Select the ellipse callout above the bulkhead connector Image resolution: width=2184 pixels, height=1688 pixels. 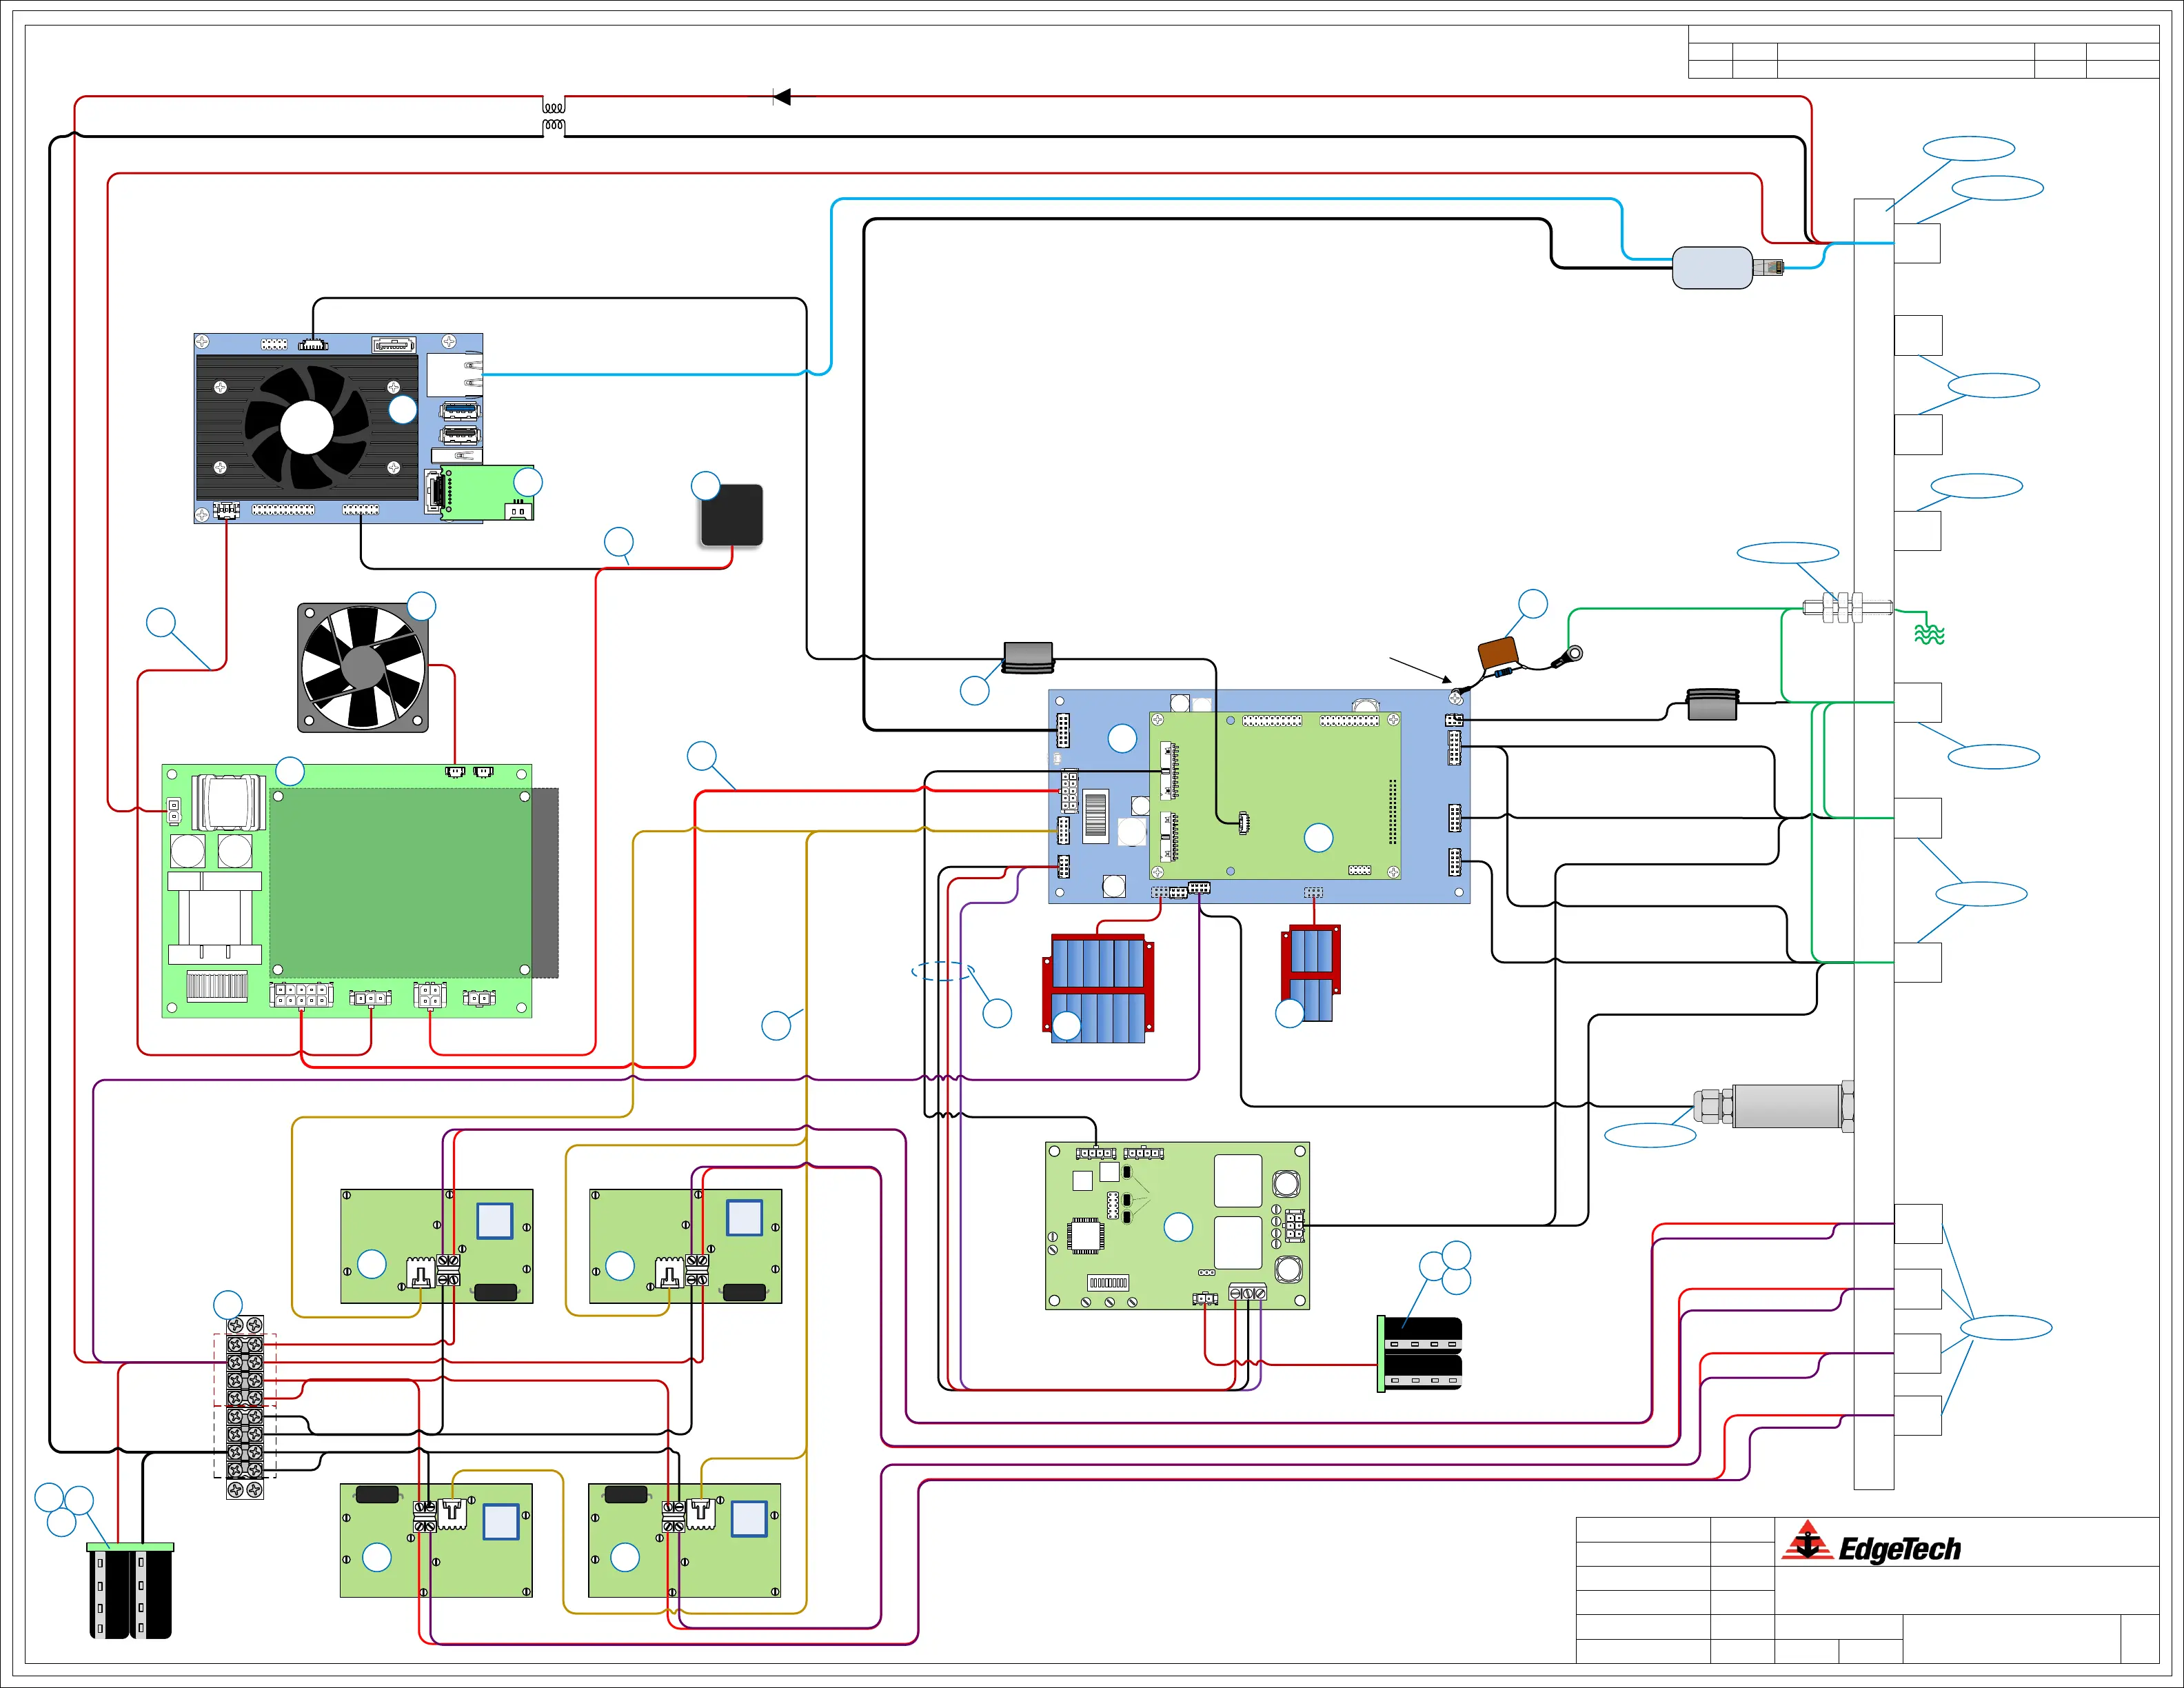tap(1788, 553)
